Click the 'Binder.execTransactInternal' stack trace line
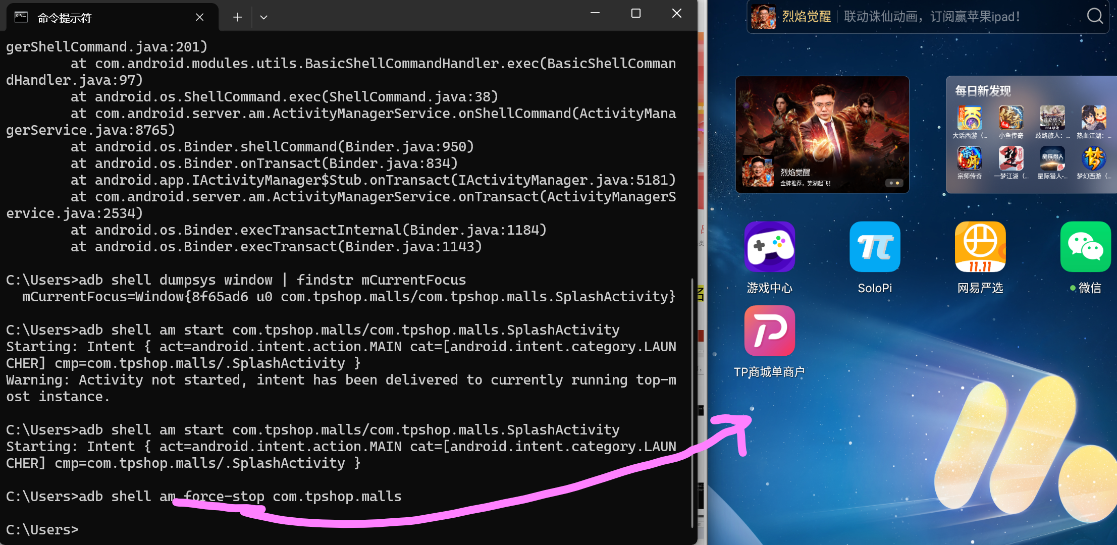 pos(308,230)
